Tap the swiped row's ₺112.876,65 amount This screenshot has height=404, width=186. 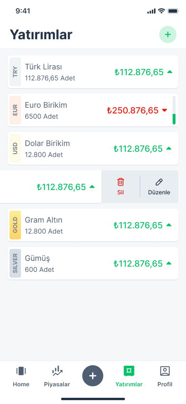[62, 187]
